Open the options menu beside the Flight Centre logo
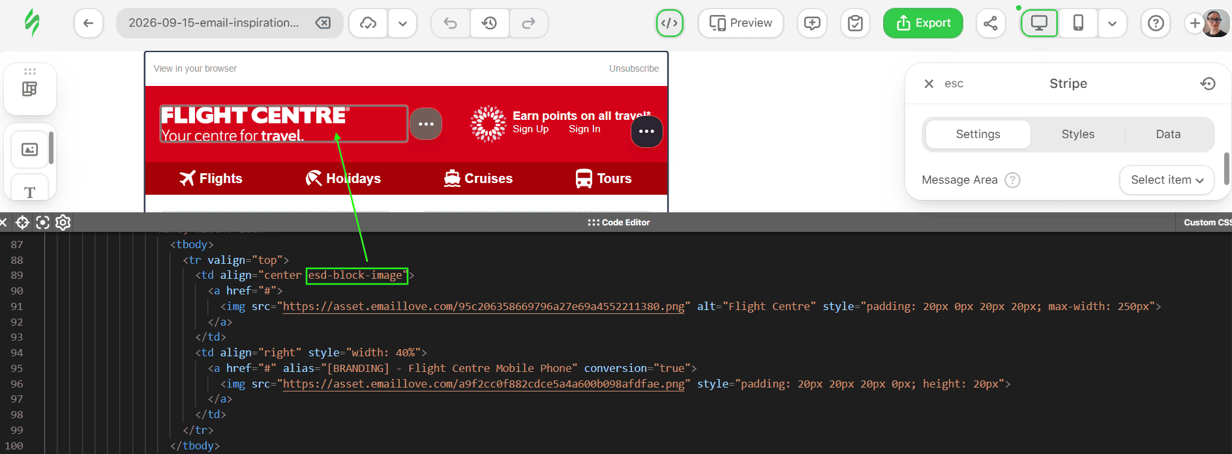This screenshot has height=454, width=1232. (x=426, y=124)
